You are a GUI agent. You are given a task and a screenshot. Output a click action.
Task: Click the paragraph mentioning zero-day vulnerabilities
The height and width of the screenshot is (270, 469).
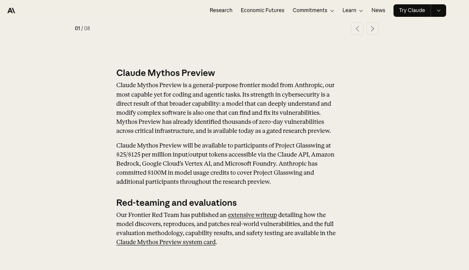click(x=225, y=108)
